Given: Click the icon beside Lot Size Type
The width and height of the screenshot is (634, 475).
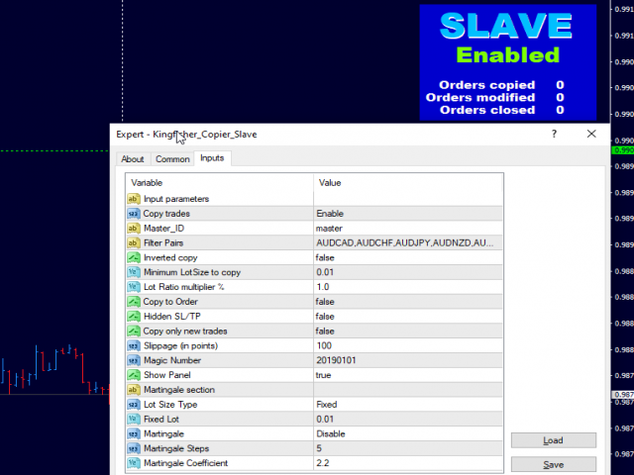Looking at the screenshot, I should [x=134, y=405].
